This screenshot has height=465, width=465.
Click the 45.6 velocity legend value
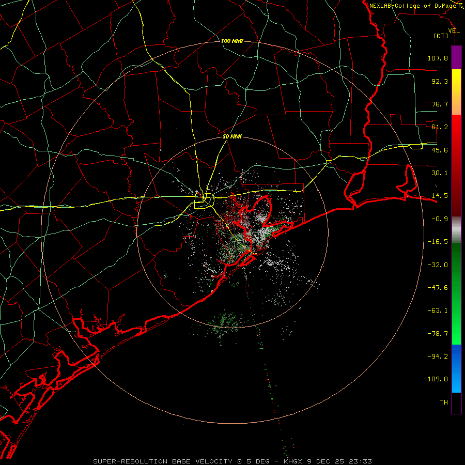(x=440, y=150)
